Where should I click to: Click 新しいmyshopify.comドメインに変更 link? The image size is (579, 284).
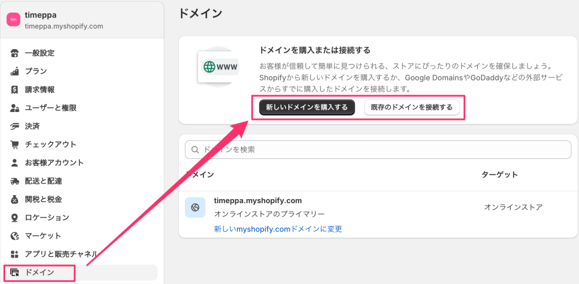(x=278, y=229)
